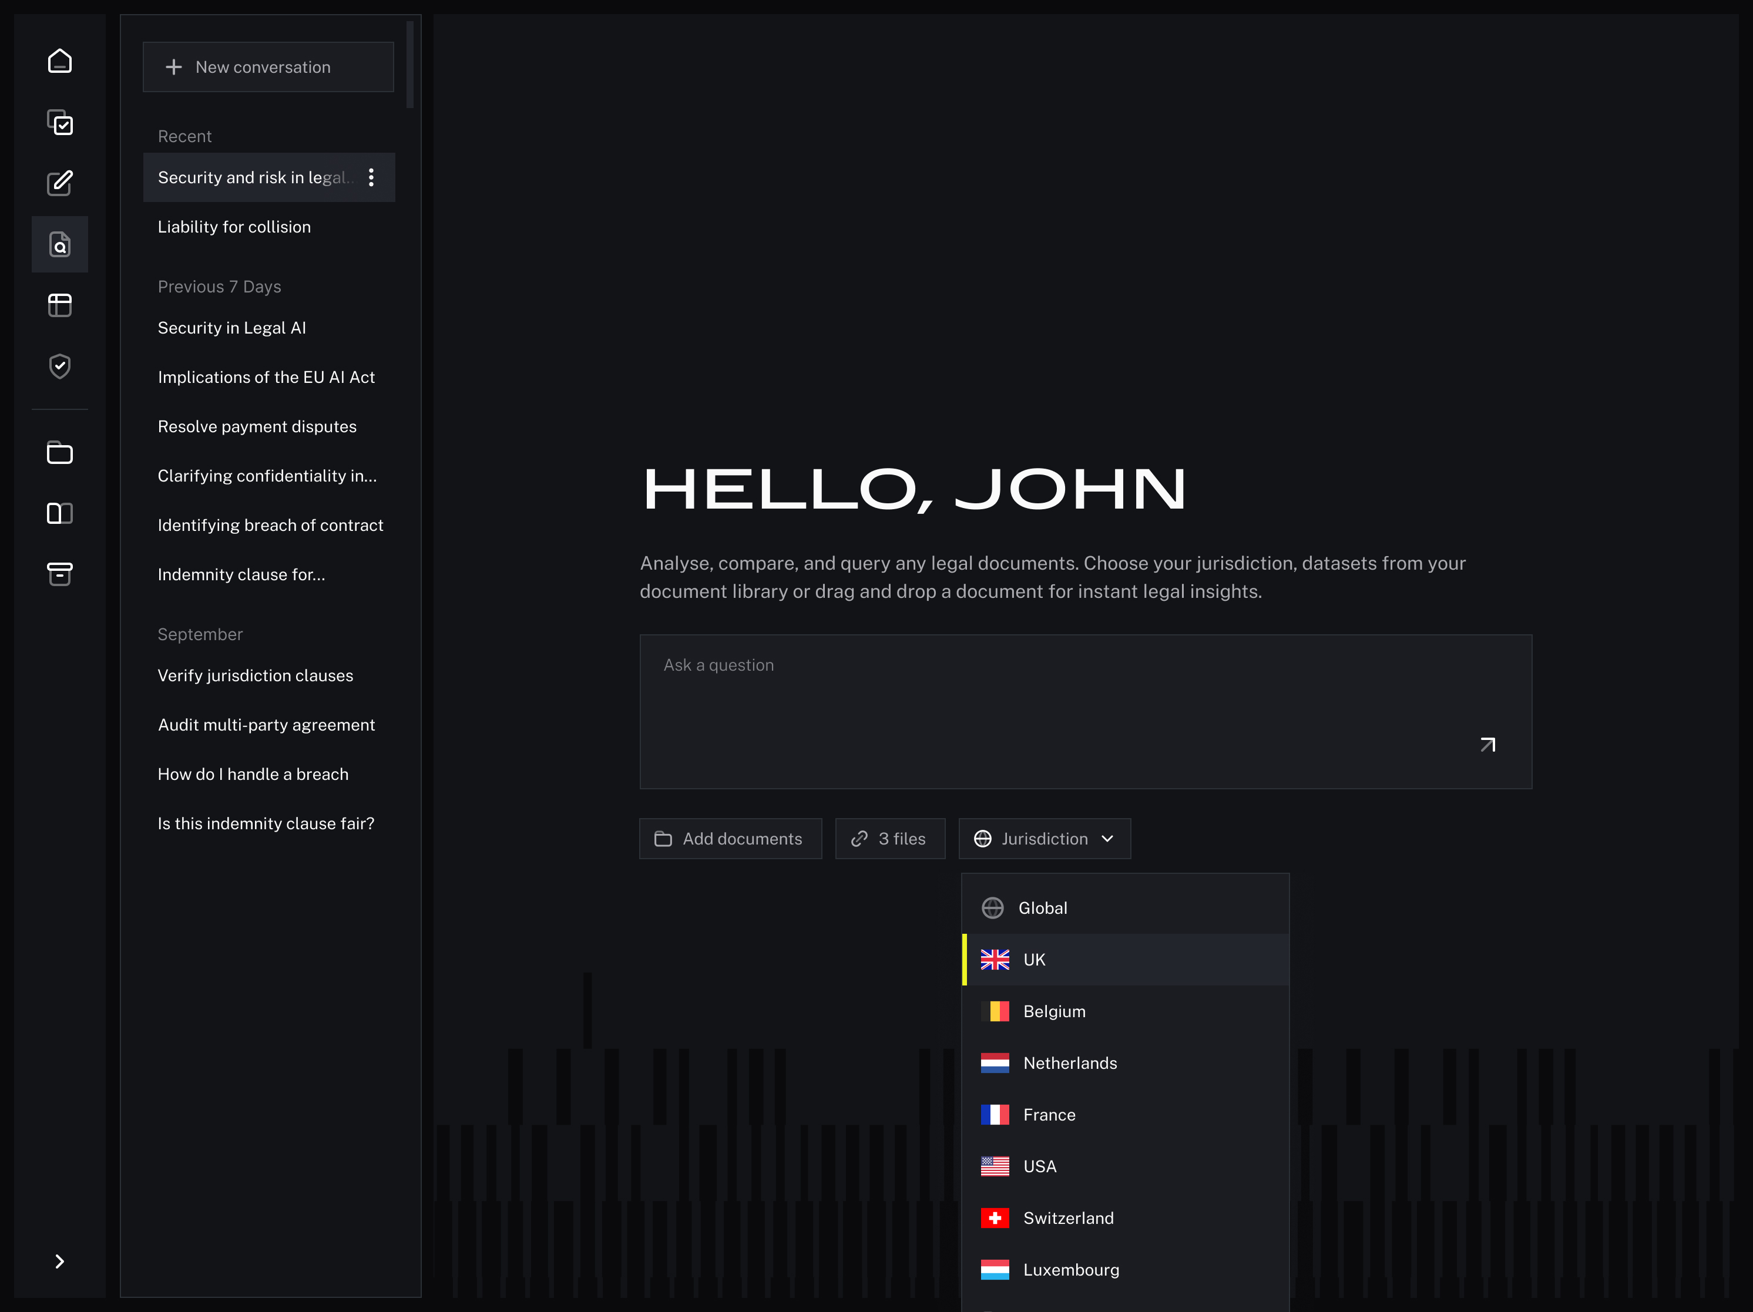Open the Jurisdiction dropdown
The image size is (1753, 1312).
[1044, 839]
